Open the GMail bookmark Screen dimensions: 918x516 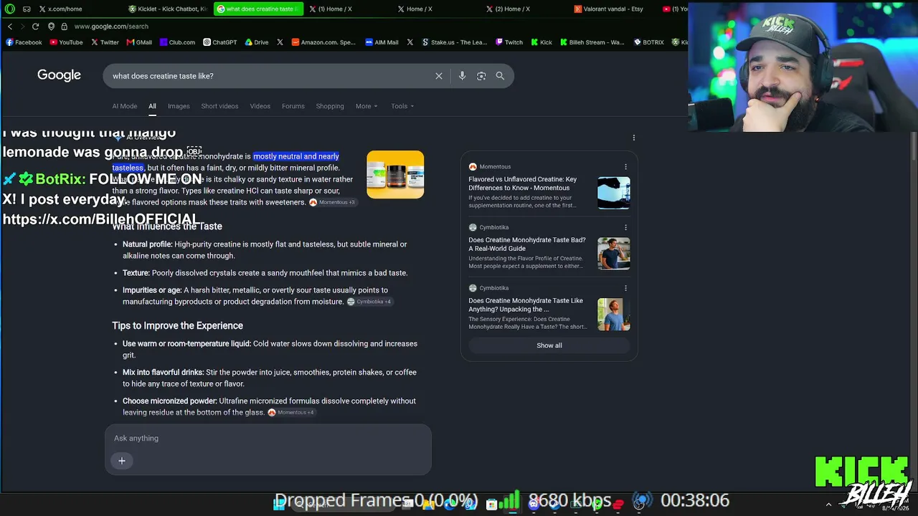[x=139, y=42]
